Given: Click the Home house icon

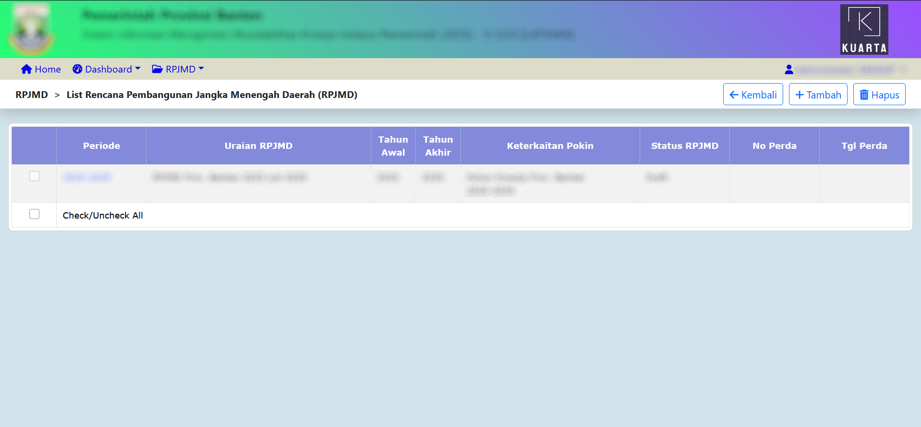Looking at the screenshot, I should [26, 69].
